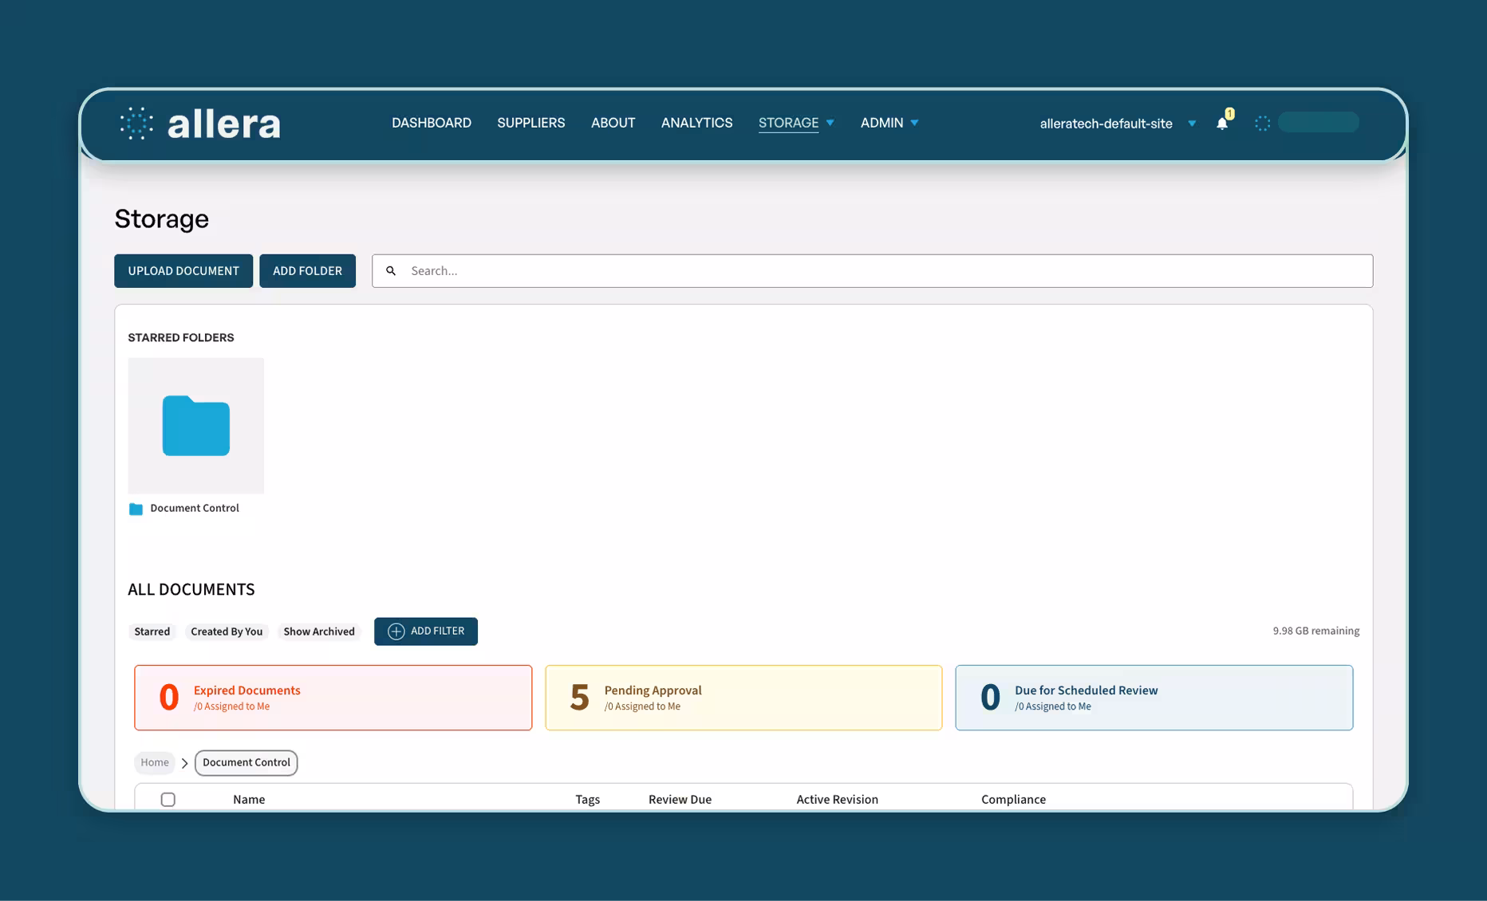Screen dimensions: 1487x901
Task: Click the Tags column header
Action: [x=587, y=799]
